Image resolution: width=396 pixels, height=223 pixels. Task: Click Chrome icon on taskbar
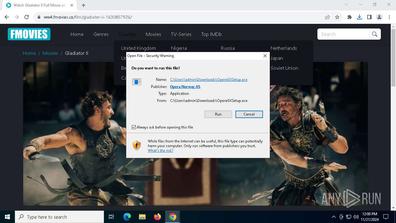pyautogui.click(x=173, y=217)
